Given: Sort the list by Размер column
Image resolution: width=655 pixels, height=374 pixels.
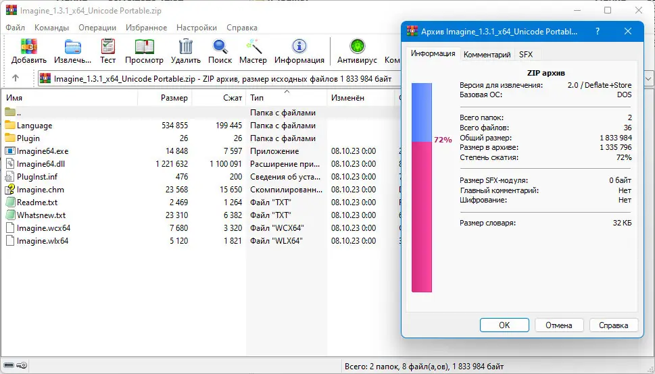Looking at the screenshot, I should pos(165,98).
